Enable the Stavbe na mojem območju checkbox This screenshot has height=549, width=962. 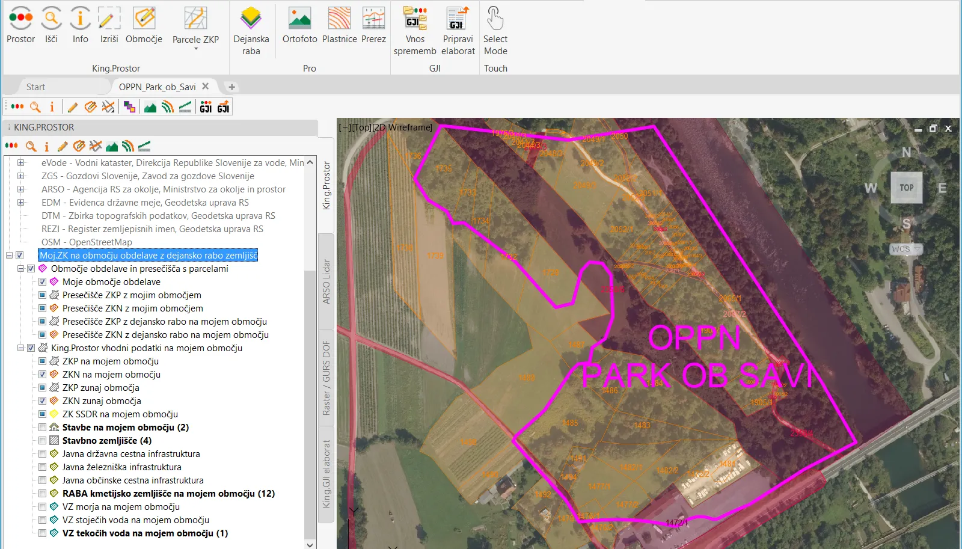tap(42, 428)
